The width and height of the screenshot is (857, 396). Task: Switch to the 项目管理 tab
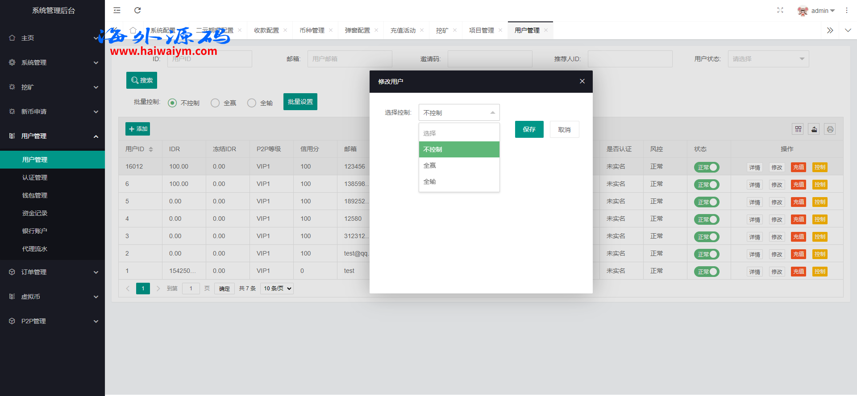[x=481, y=30]
